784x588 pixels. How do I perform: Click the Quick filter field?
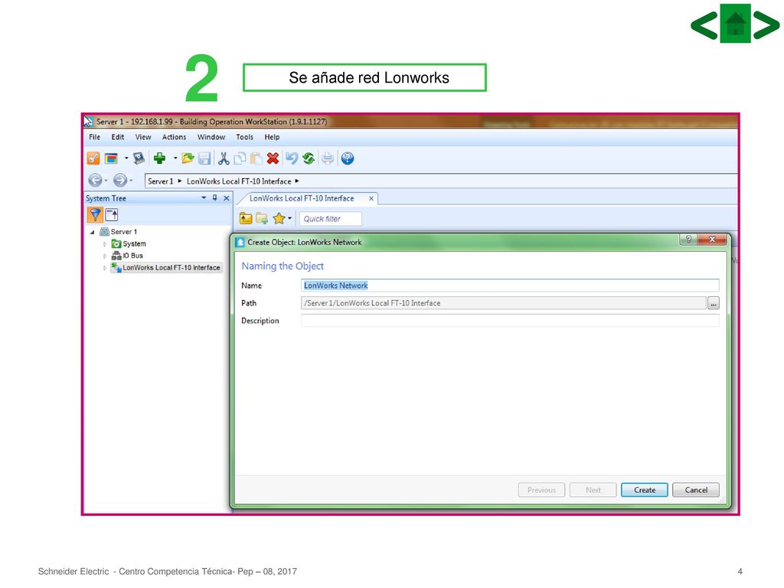pyautogui.click(x=330, y=219)
